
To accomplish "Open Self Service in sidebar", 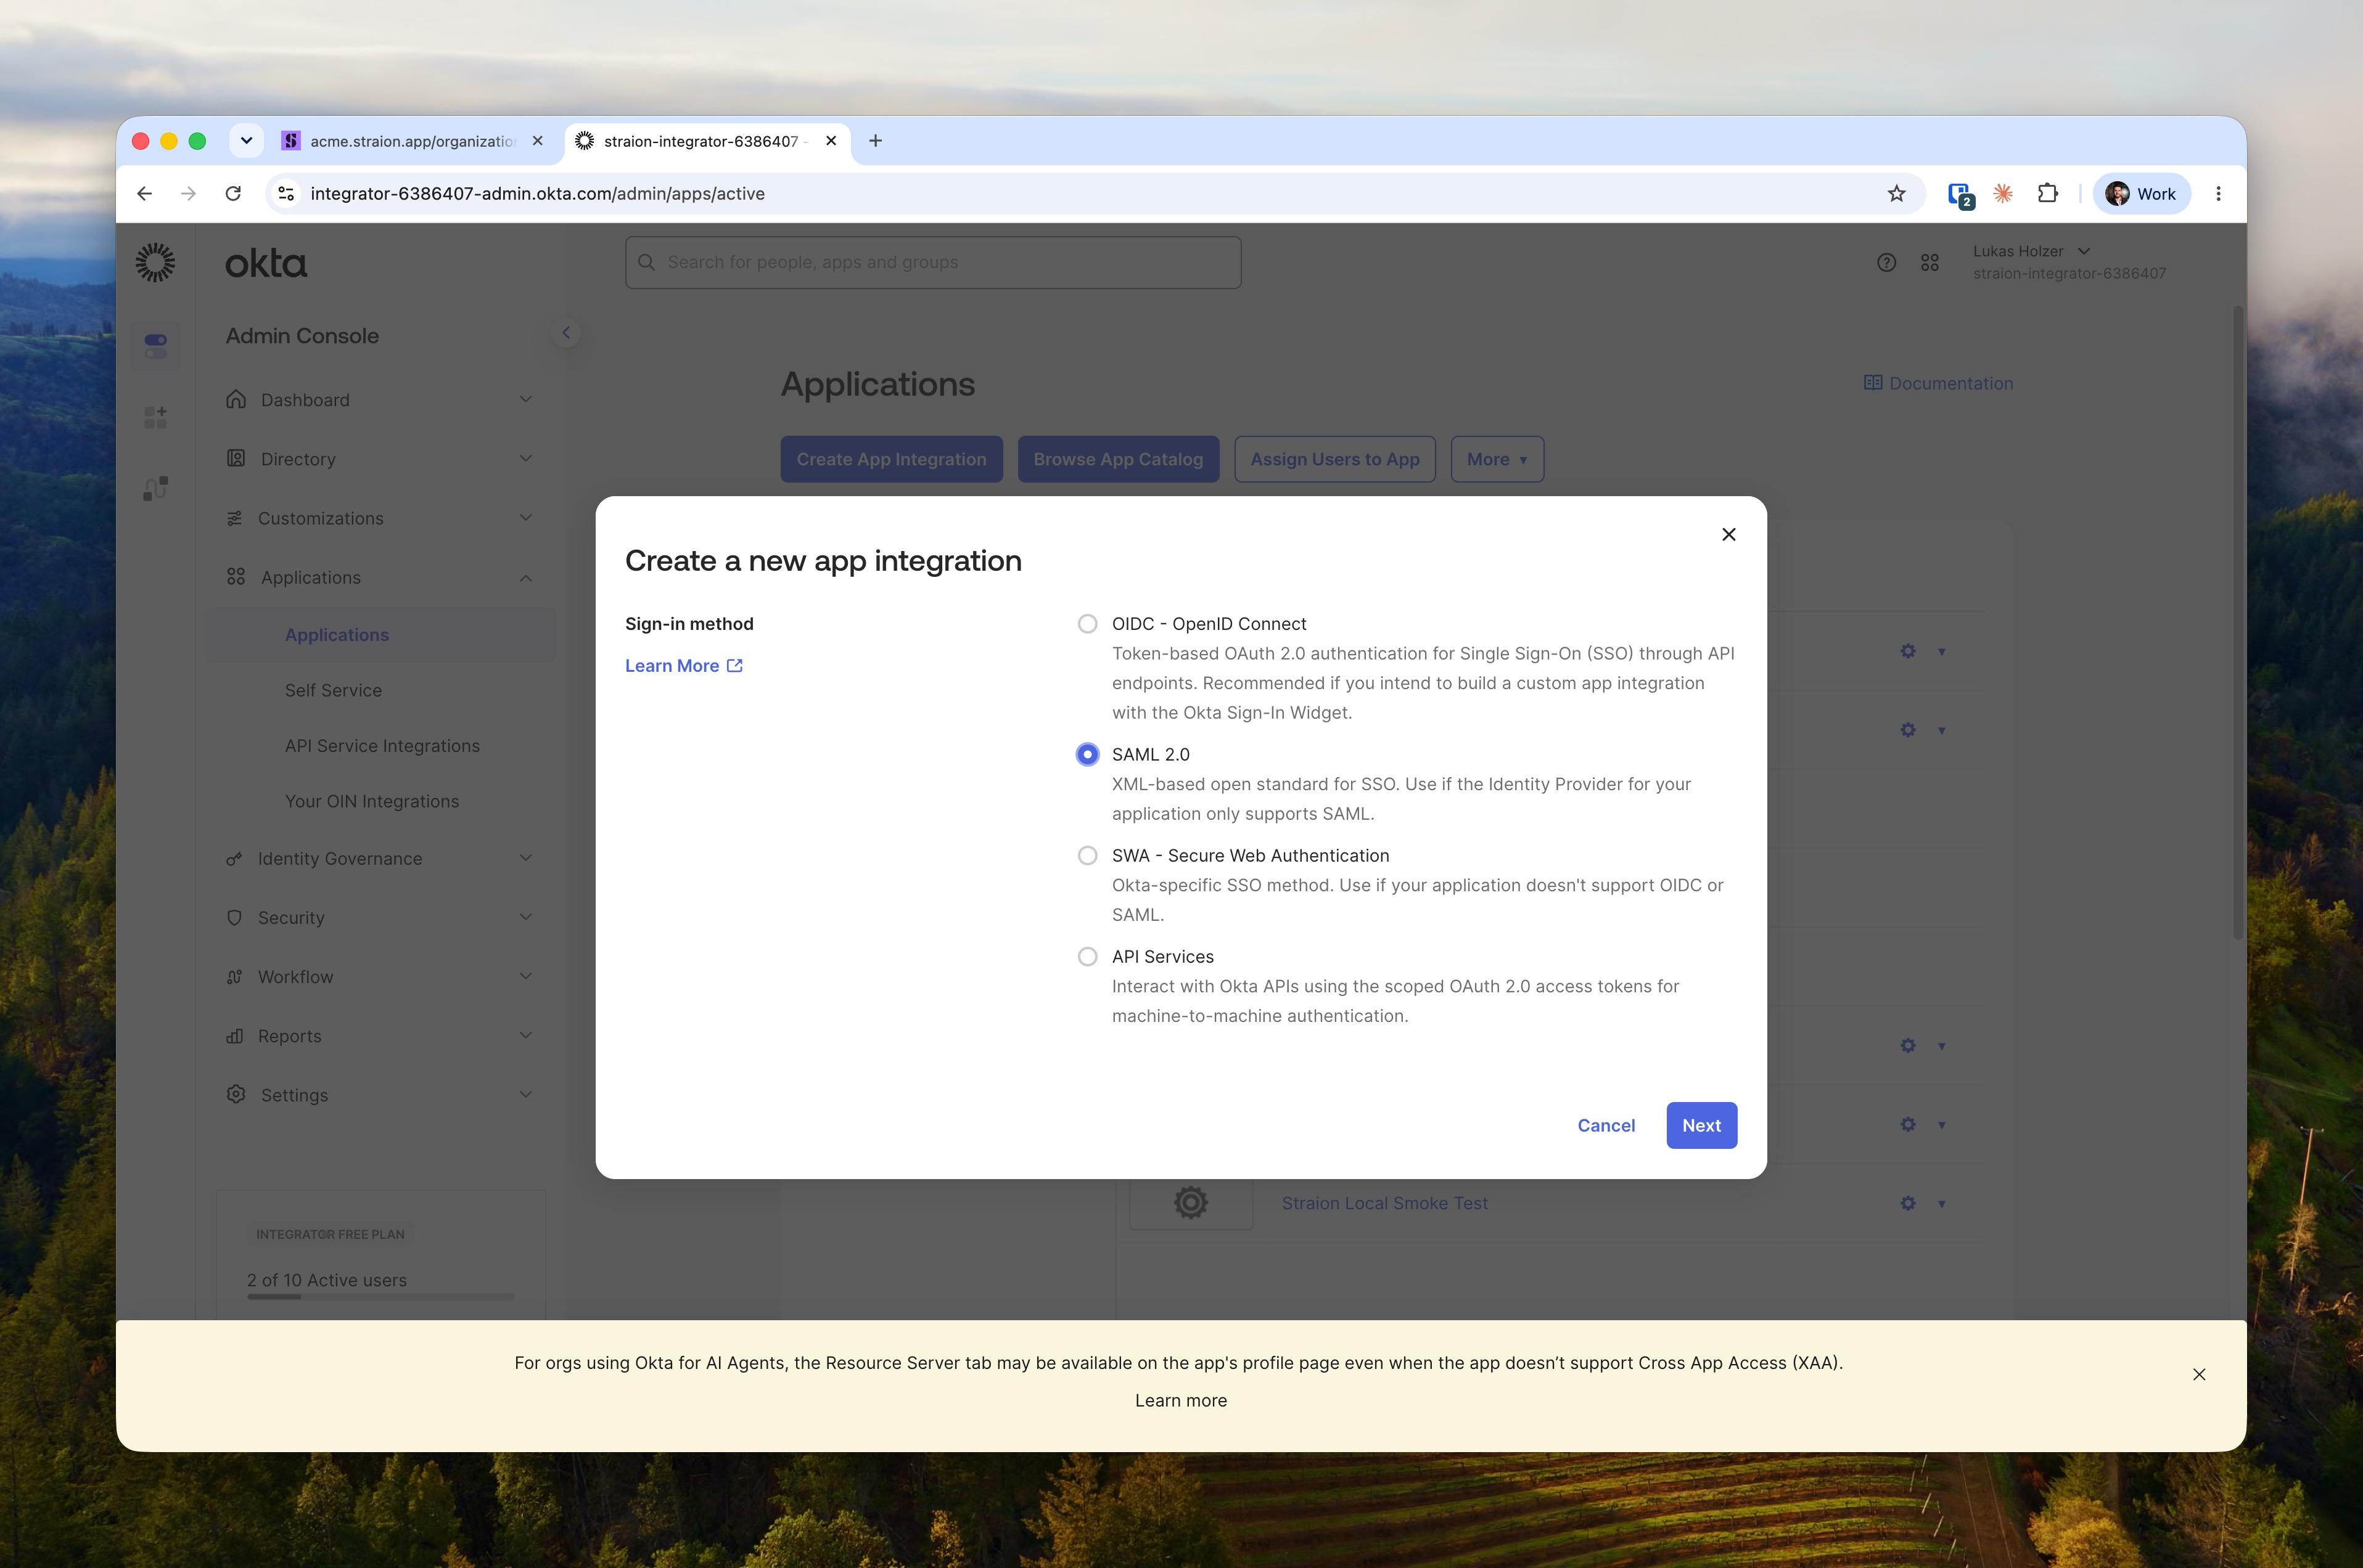I will (x=333, y=691).
